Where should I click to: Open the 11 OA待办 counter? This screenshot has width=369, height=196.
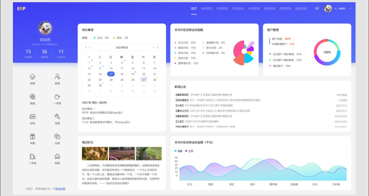(x=61, y=53)
